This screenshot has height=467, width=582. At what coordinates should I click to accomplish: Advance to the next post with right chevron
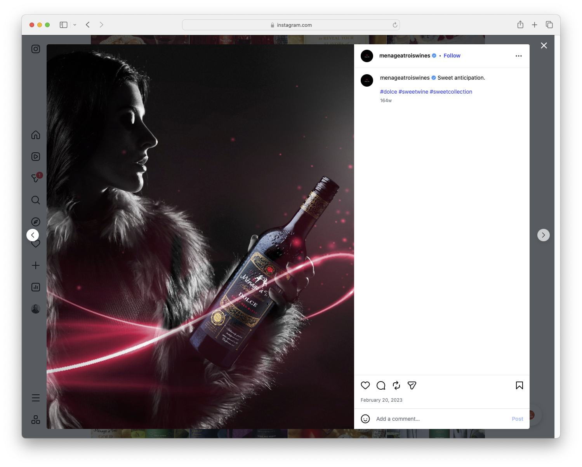pos(543,235)
